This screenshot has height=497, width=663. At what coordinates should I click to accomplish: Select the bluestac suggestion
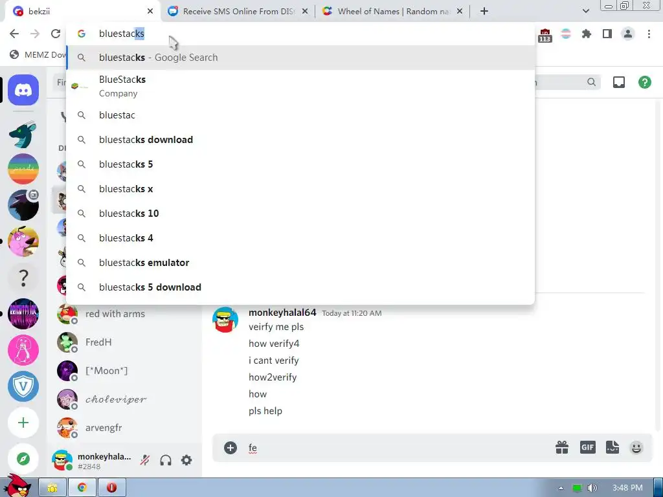pos(300,115)
